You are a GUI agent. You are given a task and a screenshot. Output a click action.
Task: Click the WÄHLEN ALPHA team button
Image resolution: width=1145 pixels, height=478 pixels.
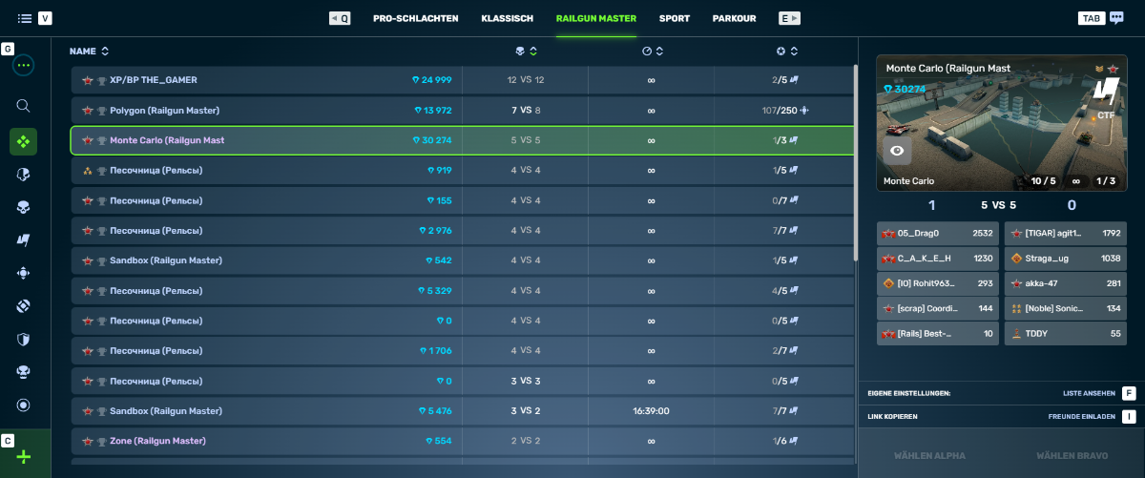click(x=926, y=454)
